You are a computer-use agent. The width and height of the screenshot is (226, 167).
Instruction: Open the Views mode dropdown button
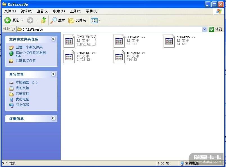pyautogui.click(x=95, y=20)
